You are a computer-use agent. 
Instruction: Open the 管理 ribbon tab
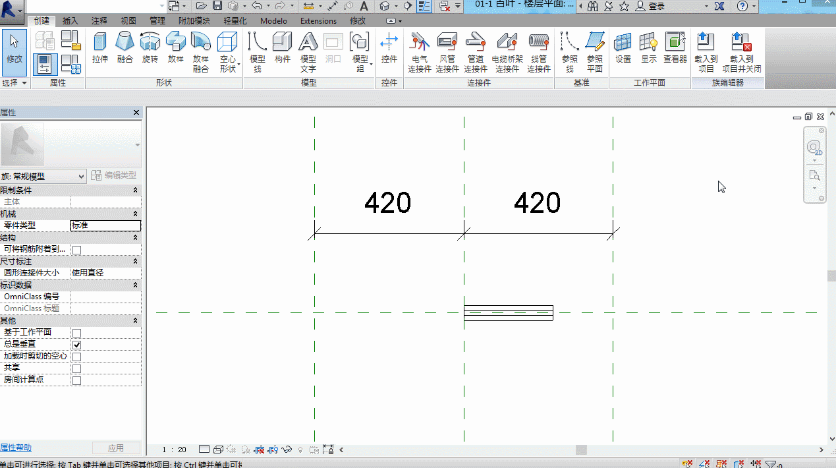coord(157,21)
